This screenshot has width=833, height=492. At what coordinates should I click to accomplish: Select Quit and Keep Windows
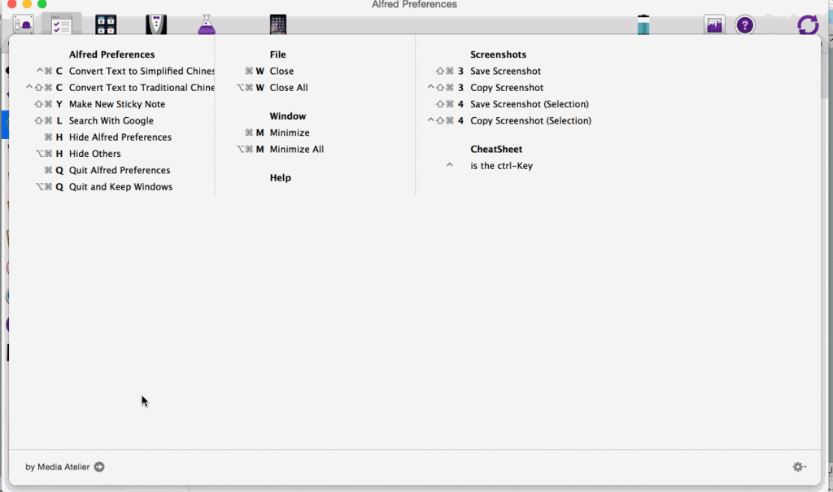click(120, 186)
